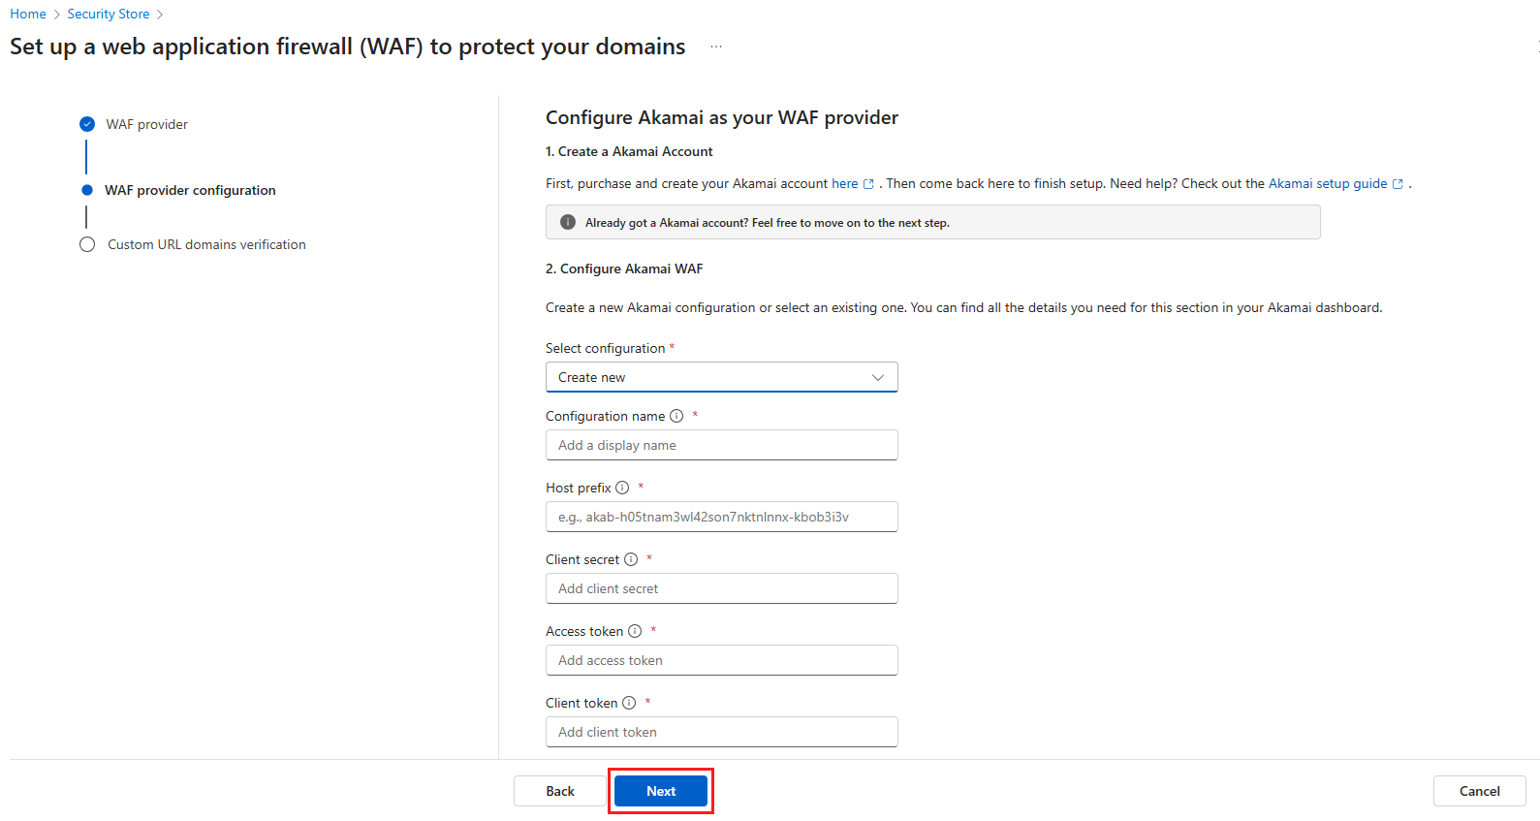Focus the Client token input field
Screen dimensions: 1540x821
[722, 732]
